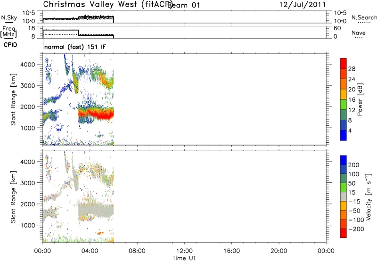This screenshot has width=377, height=261.
Task: Click the '16:00' time tick label
Action: click(x=231, y=251)
